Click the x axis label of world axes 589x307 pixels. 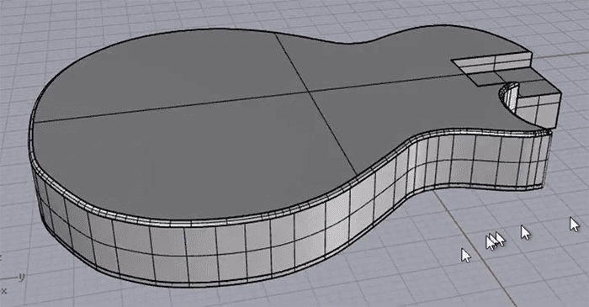pyautogui.click(x=4, y=290)
